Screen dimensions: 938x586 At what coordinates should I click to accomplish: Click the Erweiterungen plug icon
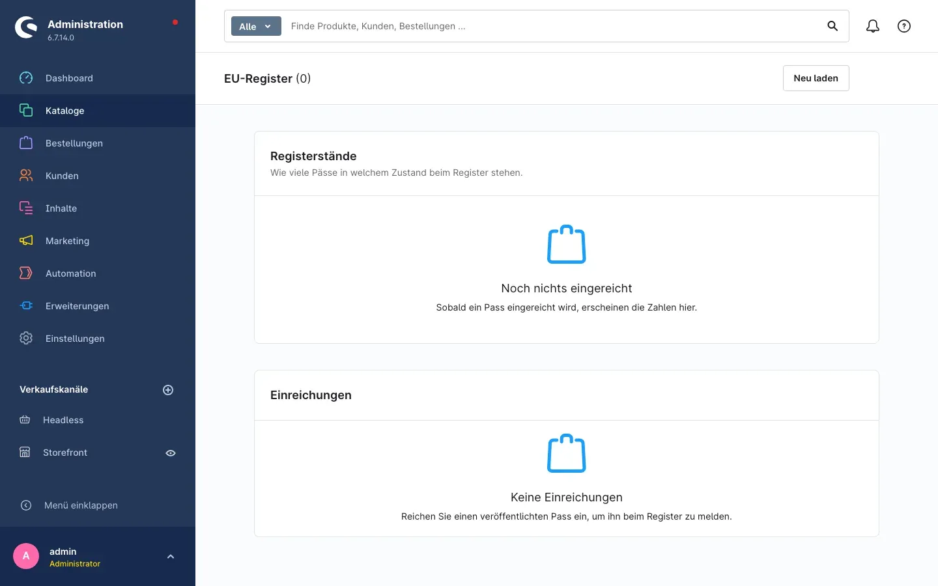[26, 306]
